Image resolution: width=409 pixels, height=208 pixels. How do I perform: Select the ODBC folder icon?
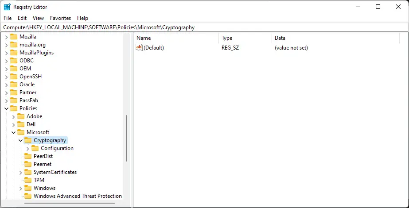[14, 61]
